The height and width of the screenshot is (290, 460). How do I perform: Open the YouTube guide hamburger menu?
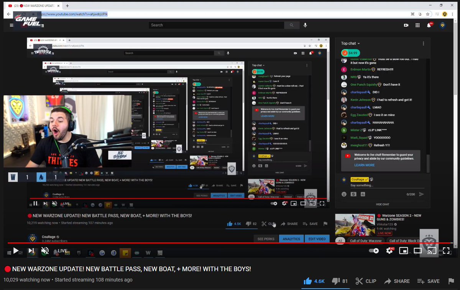[x=11, y=25]
